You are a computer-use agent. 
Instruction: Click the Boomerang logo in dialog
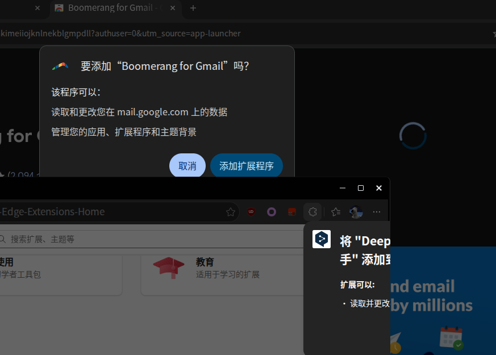point(60,66)
